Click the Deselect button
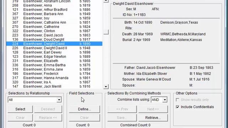 [48, 109]
